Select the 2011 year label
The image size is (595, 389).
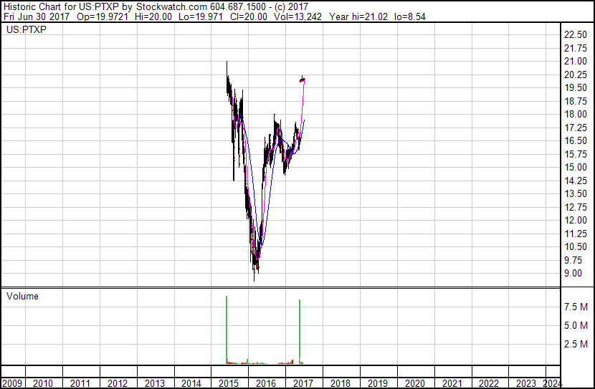pos(80,383)
